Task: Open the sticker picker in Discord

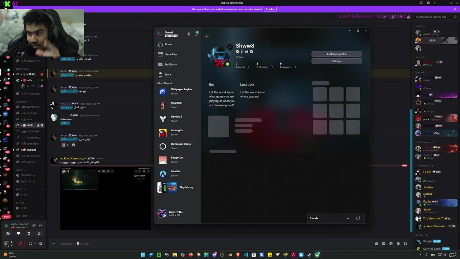Action: [391, 244]
